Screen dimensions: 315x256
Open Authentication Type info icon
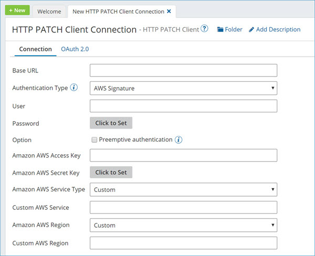(x=73, y=88)
